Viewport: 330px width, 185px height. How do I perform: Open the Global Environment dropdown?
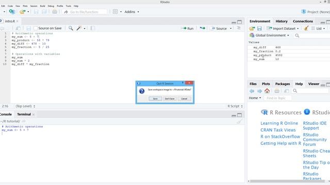269,35
